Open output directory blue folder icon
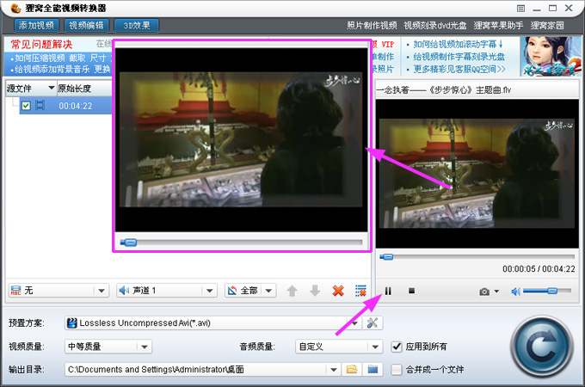This screenshot has height=387, width=585. 373,370
